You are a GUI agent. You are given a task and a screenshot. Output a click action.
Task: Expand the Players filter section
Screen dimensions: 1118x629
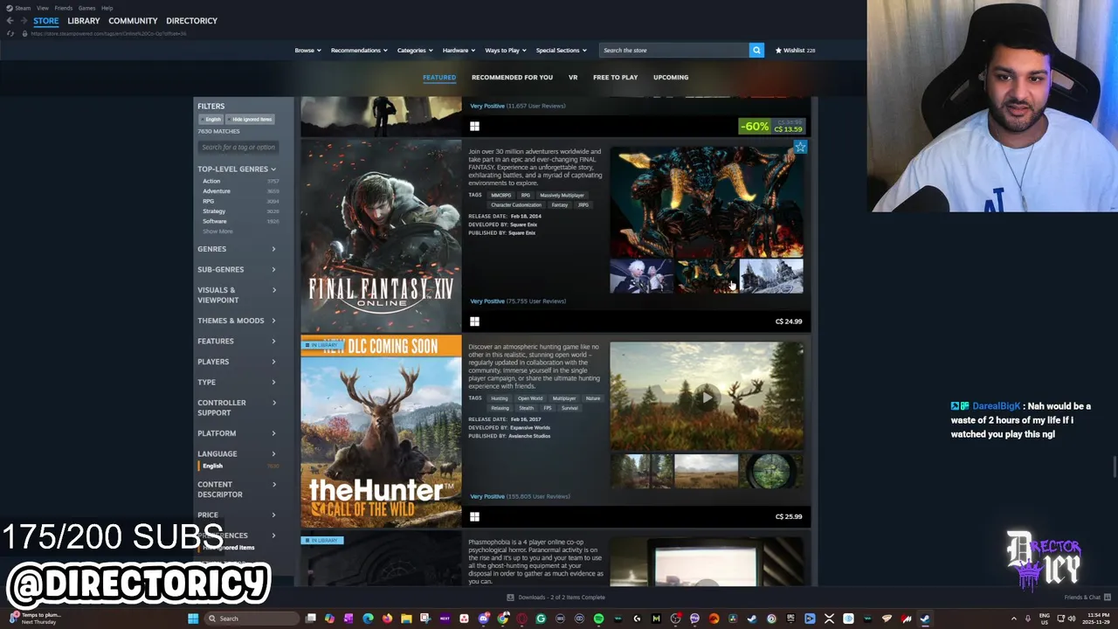(x=237, y=362)
